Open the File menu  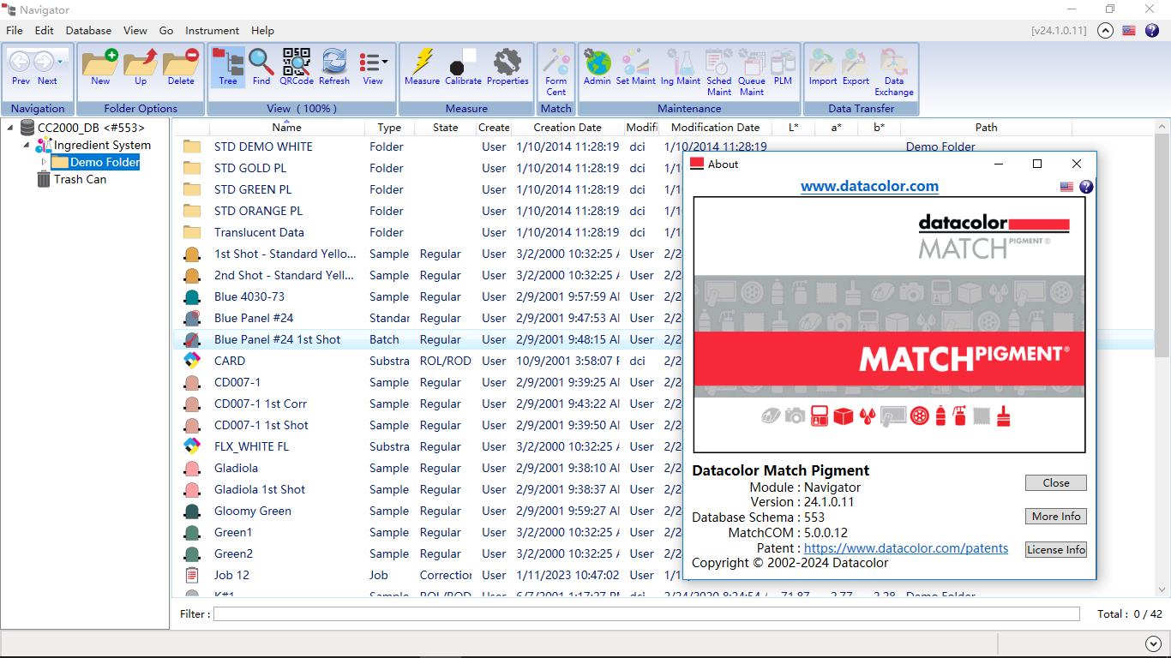(x=15, y=30)
